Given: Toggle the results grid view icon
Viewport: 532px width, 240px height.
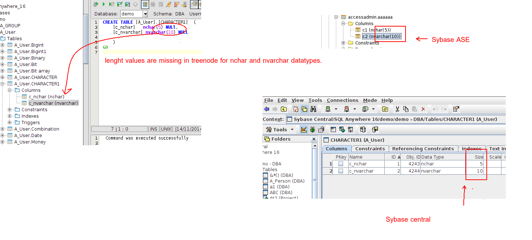Looking at the screenshot, I should coord(194,4).
